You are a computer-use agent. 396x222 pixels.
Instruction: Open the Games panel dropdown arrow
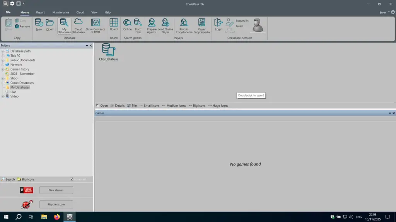(x=390, y=113)
